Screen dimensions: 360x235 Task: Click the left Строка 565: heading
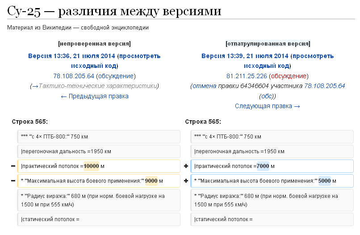coord(30,122)
